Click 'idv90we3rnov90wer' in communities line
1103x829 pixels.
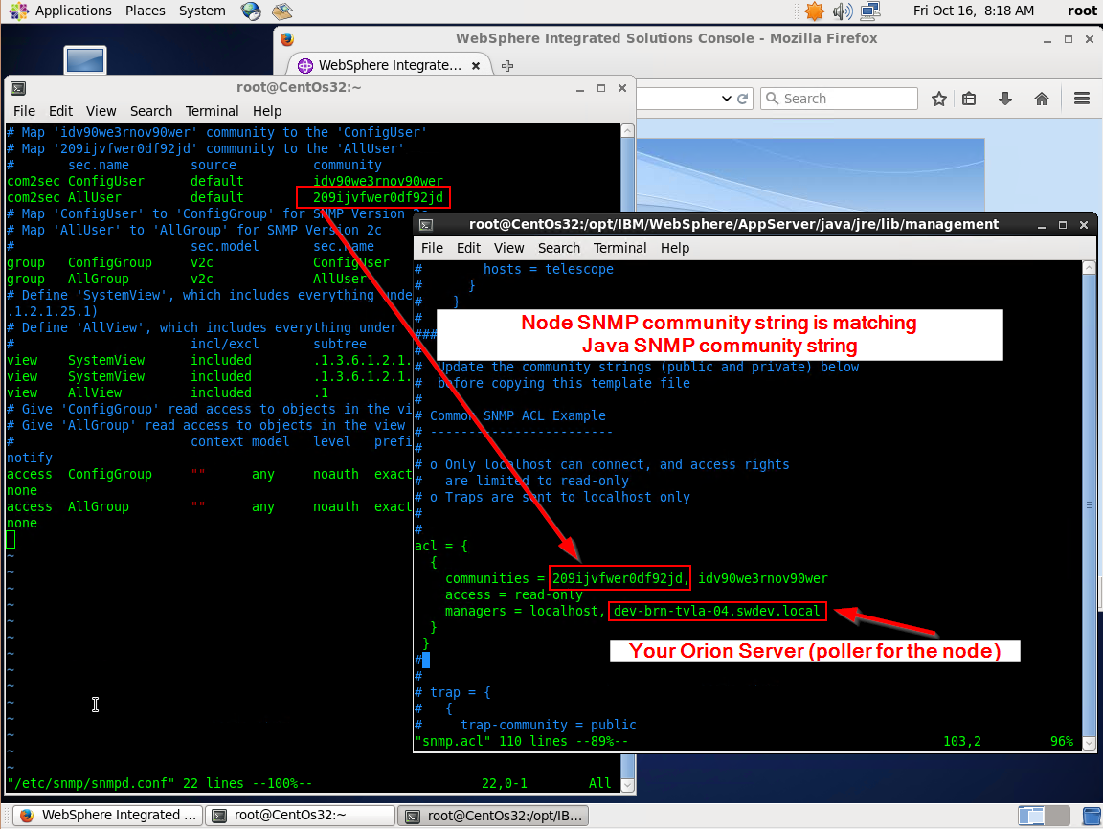pyautogui.click(x=762, y=579)
